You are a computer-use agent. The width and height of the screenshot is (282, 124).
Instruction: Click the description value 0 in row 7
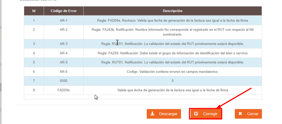pos(173,81)
